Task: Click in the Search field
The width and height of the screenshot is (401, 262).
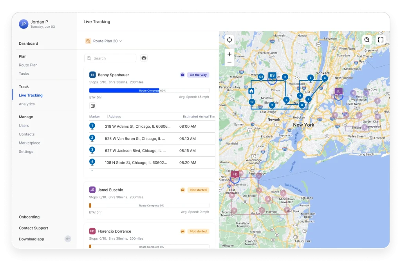Action: click(x=110, y=58)
